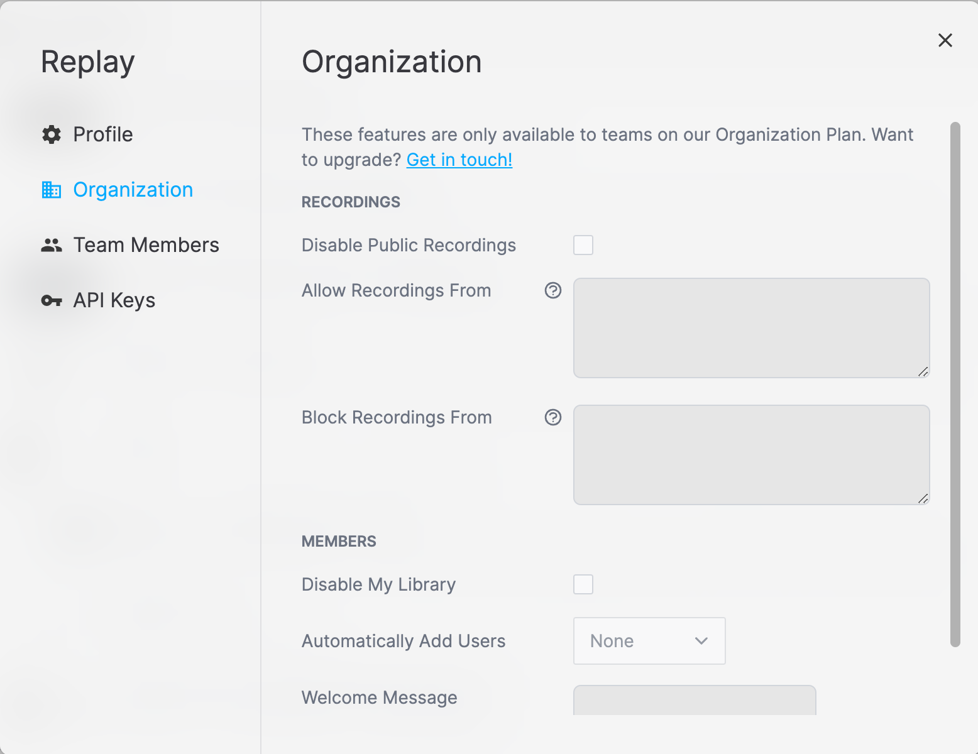This screenshot has height=754, width=978.
Task: Click the Organization building icon
Action: coord(52,190)
